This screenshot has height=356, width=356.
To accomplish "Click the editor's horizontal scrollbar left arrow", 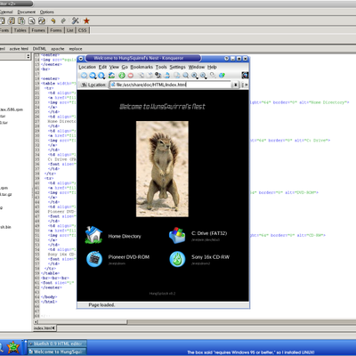I will click(36, 322).
